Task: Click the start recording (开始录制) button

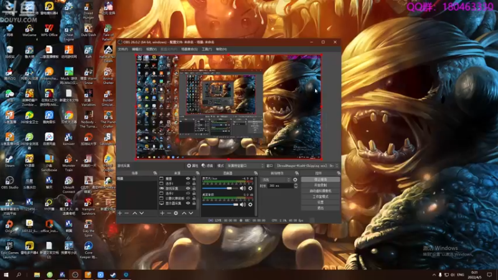Action: click(x=320, y=185)
